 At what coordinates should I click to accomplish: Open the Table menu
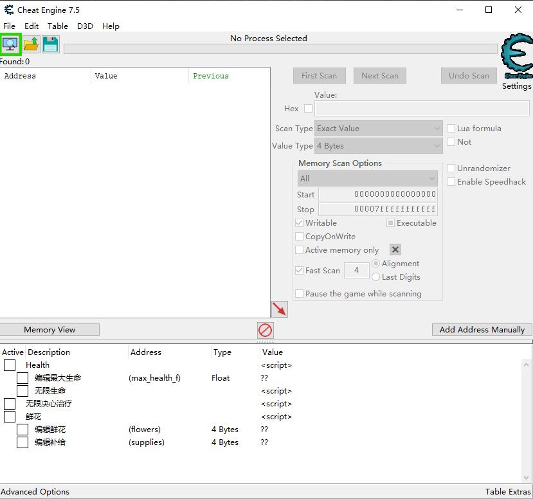tap(58, 26)
